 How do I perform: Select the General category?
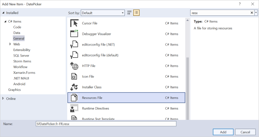click(18, 38)
